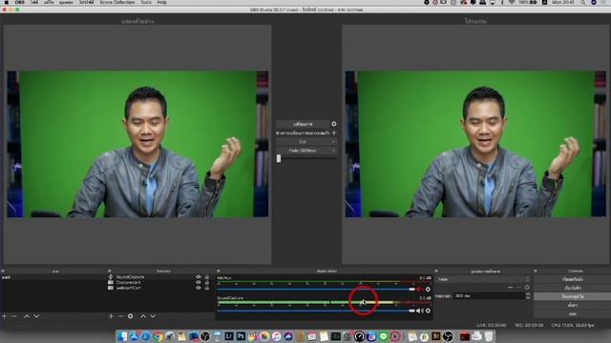This screenshot has height=343, width=611.
Task: Click the SoundCapture speaker icon
Action: click(420, 311)
